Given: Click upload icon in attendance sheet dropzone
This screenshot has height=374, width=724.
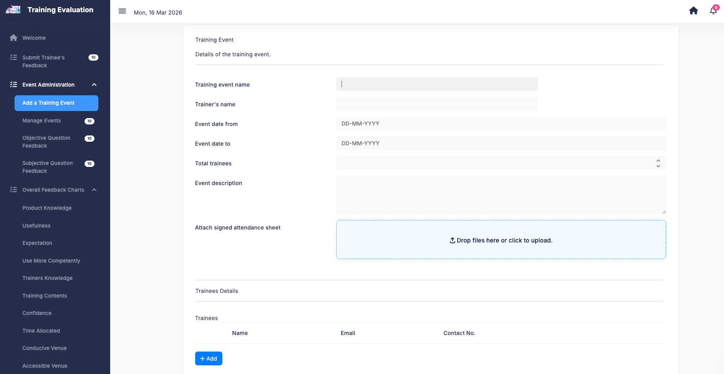Looking at the screenshot, I should click(452, 240).
